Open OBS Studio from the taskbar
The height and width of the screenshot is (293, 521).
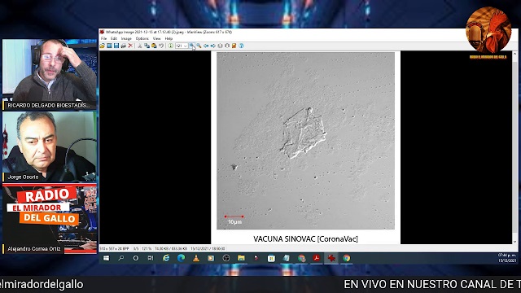(x=226, y=258)
